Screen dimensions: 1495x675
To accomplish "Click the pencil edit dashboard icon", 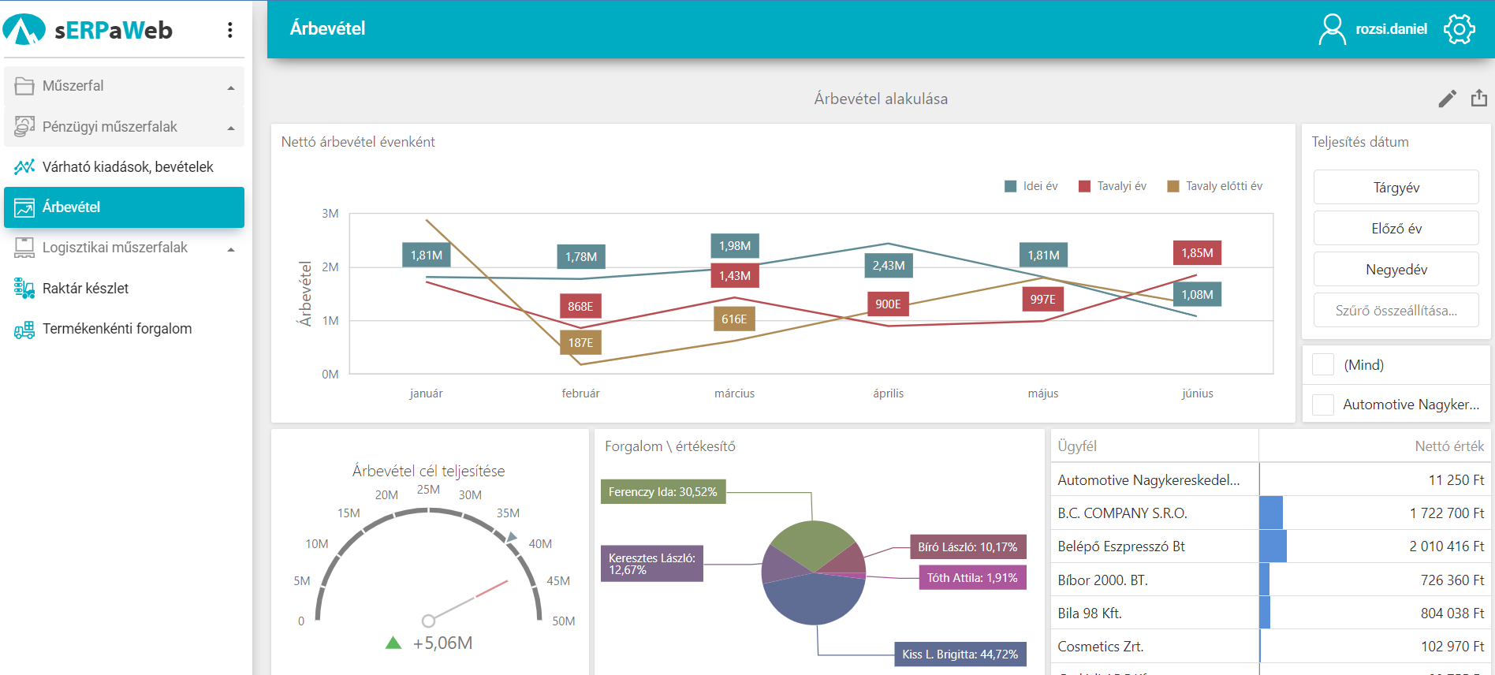I will click(1447, 99).
